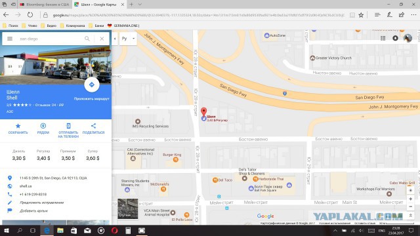Open Calculator from the taskbar
Image resolution: width=420 pixels, height=236 pixels.
[x=128, y=230]
